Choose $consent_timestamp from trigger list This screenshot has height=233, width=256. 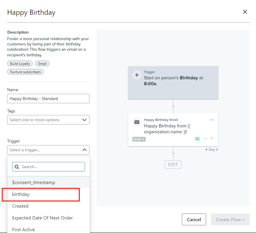coord(34,183)
